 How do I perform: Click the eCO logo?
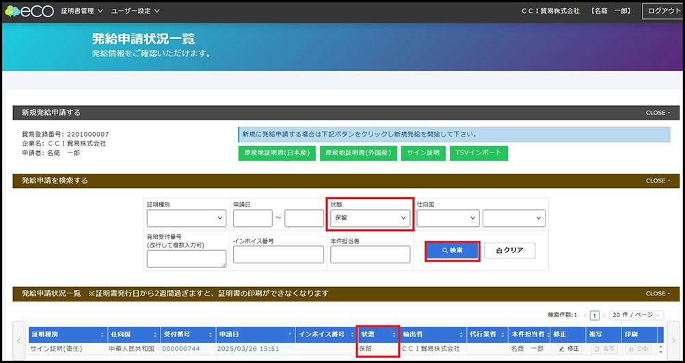[x=29, y=12]
